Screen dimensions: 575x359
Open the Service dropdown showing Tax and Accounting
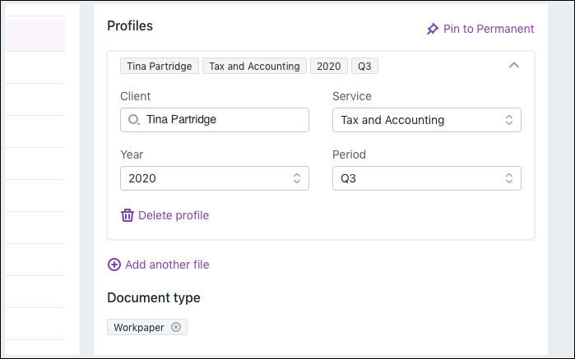(x=426, y=120)
